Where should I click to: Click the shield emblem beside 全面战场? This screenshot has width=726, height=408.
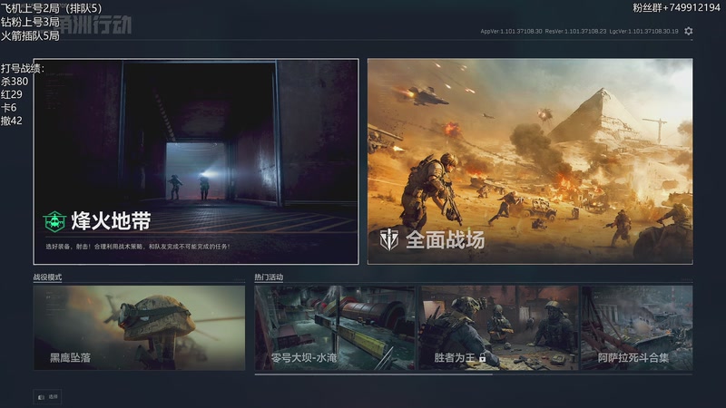click(389, 239)
